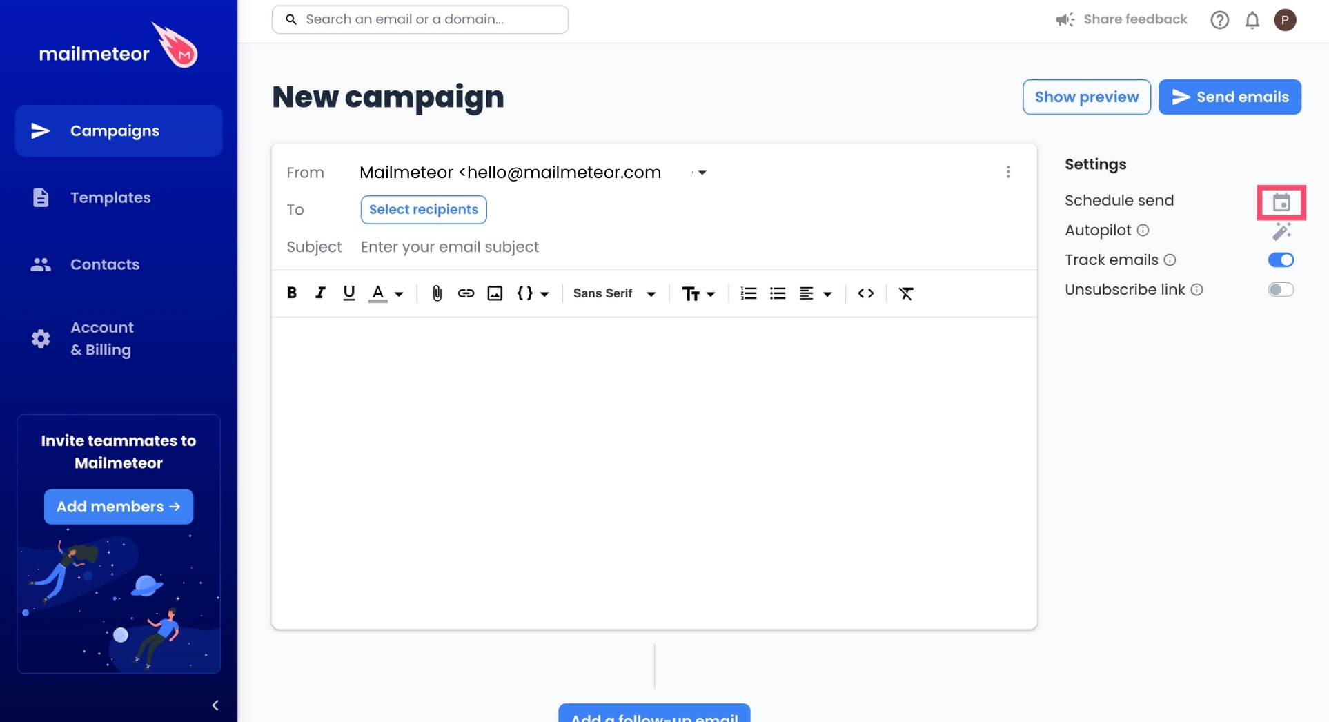Open the three-dot more options menu

[1008, 172]
